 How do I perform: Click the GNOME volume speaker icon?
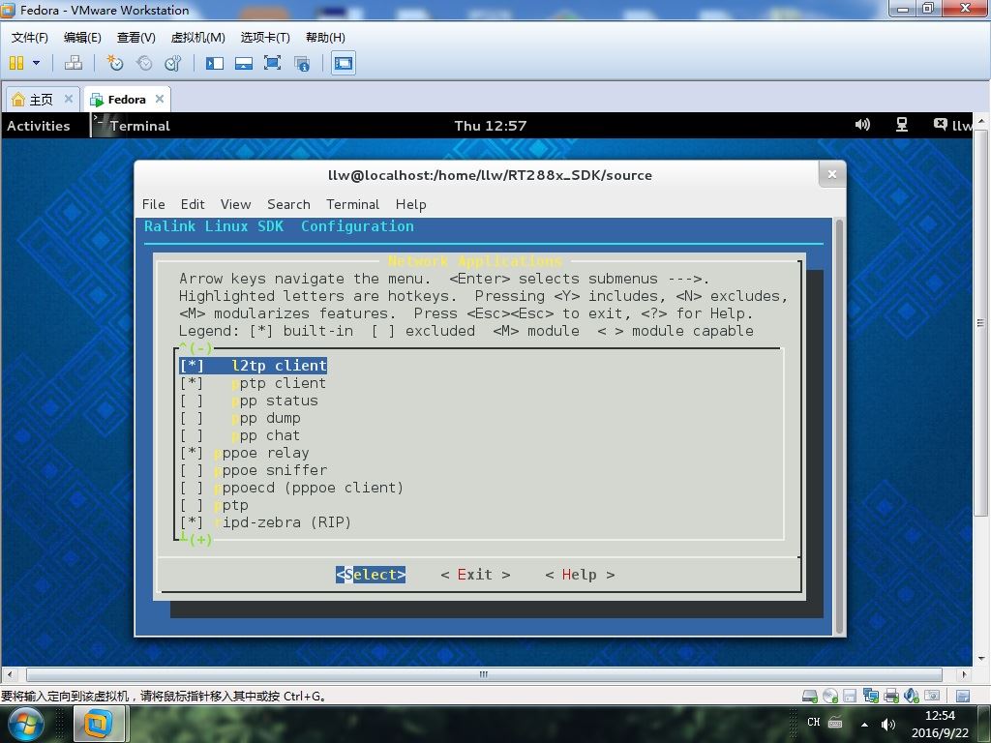coord(862,125)
